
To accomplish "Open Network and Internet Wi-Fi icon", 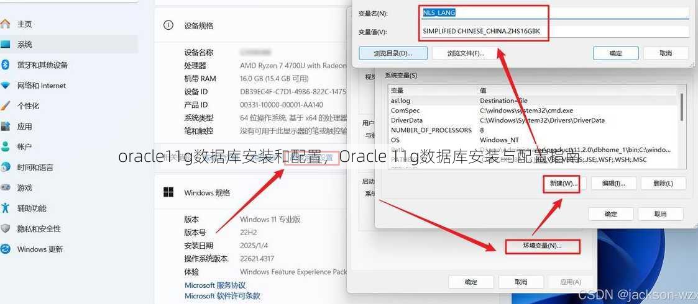I will pos(5,86).
